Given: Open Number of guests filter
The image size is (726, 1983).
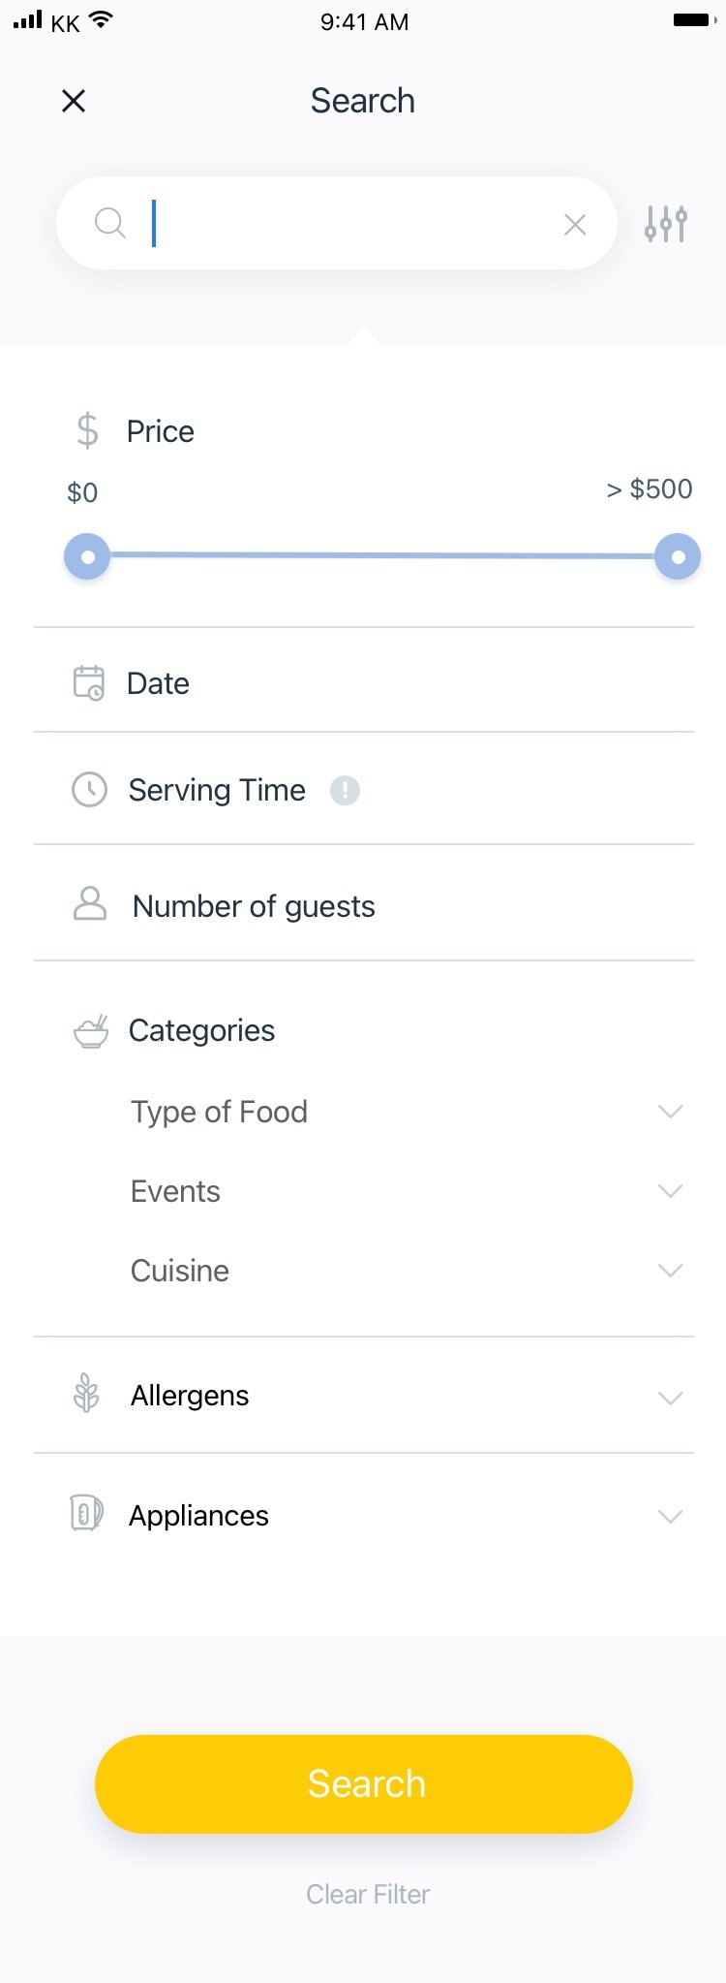Looking at the screenshot, I should point(364,903).
